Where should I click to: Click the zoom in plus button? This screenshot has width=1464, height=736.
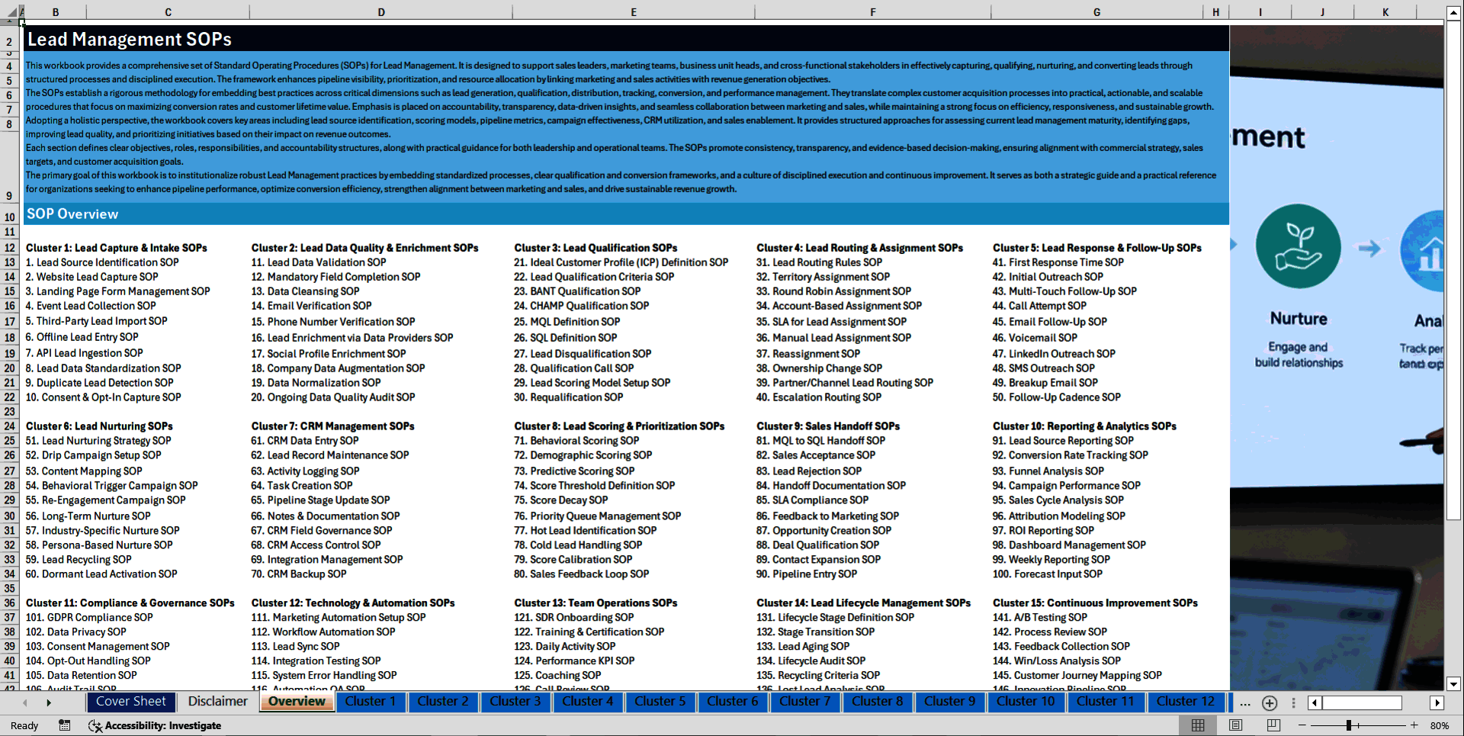1414,725
